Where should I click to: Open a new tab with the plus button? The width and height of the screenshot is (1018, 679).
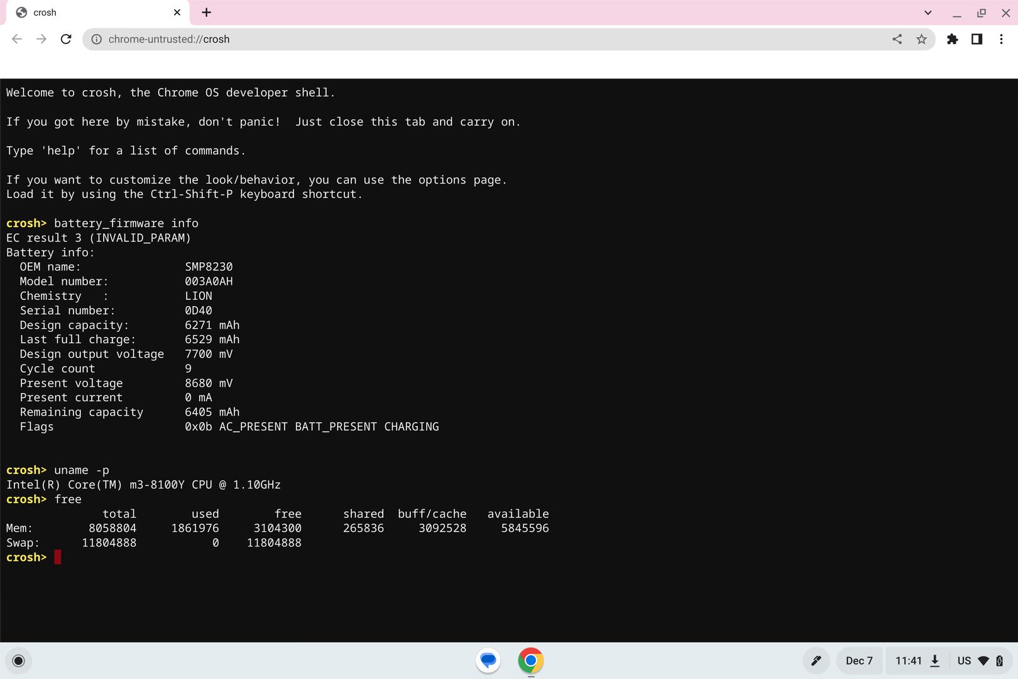pos(206,12)
